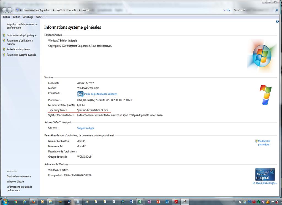
Task: Click the Système breadcrumb
Action: point(87,10)
